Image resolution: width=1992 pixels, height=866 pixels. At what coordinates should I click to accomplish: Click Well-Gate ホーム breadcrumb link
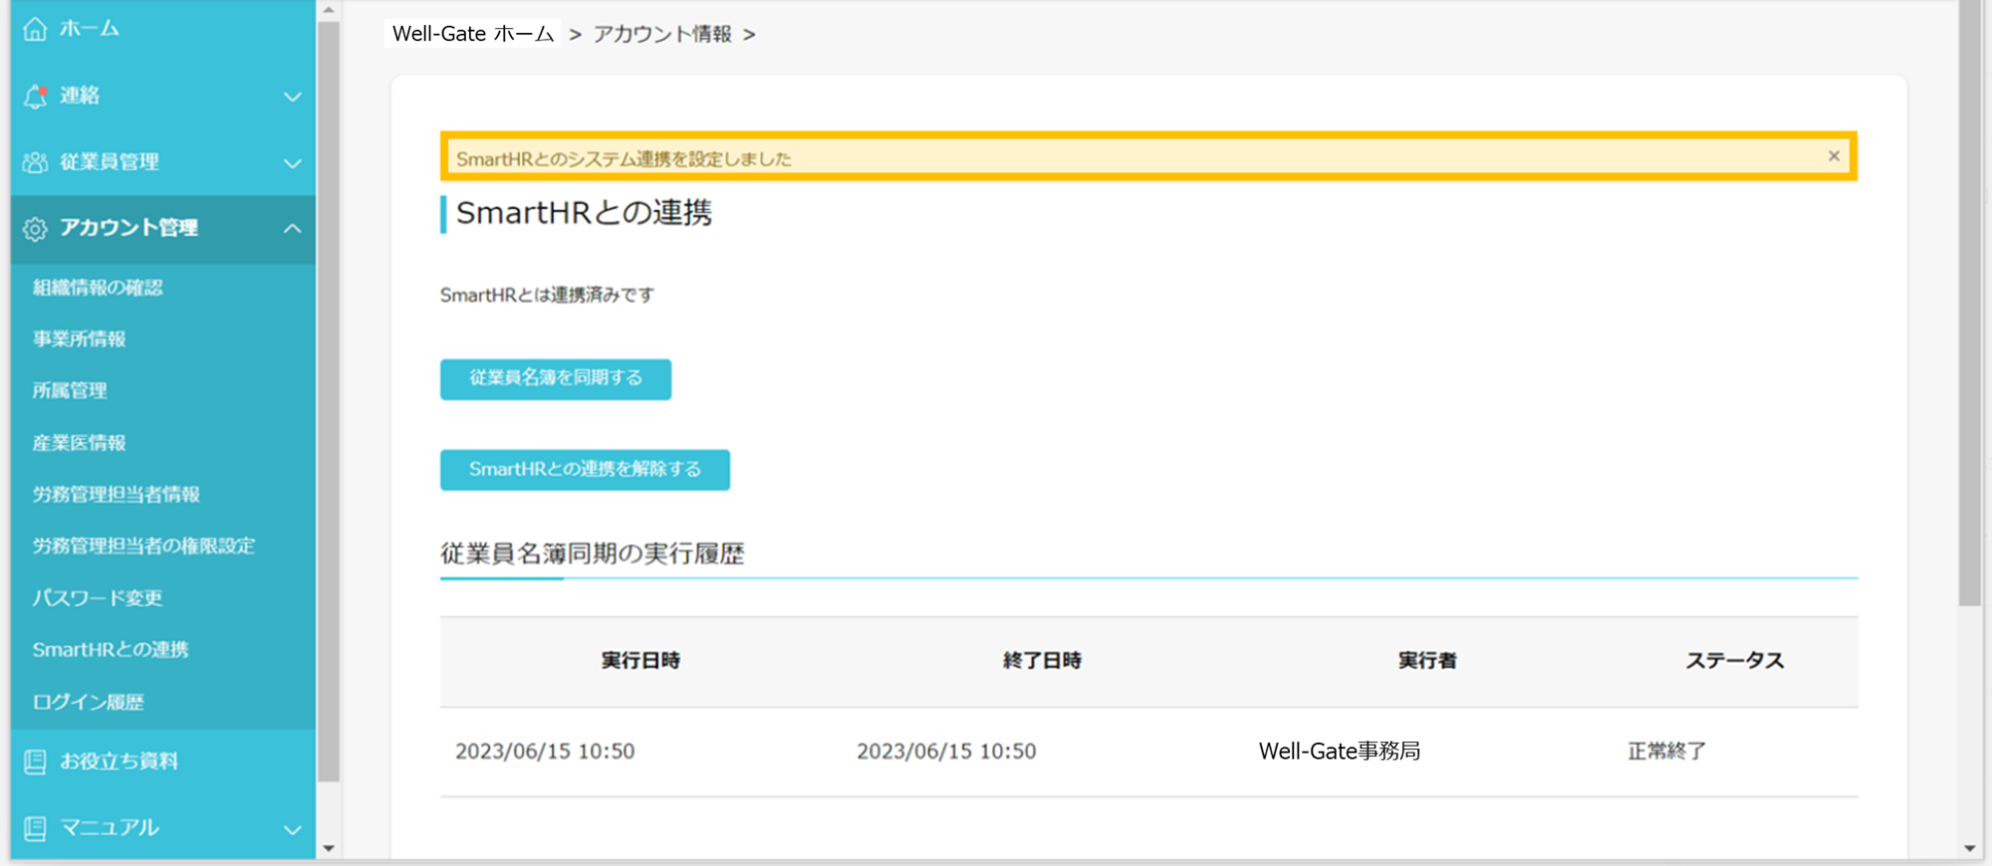pyautogui.click(x=473, y=34)
